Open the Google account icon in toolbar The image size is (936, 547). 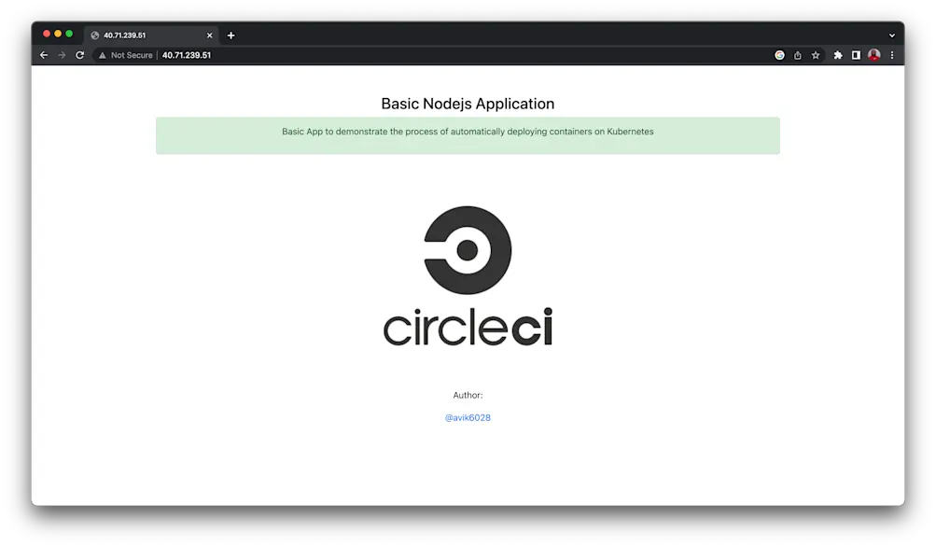(x=779, y=55)
